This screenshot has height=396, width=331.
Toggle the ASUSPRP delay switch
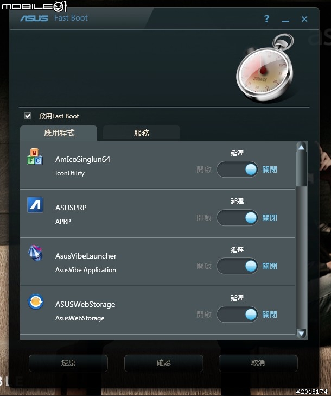click(x=237, y=218)
